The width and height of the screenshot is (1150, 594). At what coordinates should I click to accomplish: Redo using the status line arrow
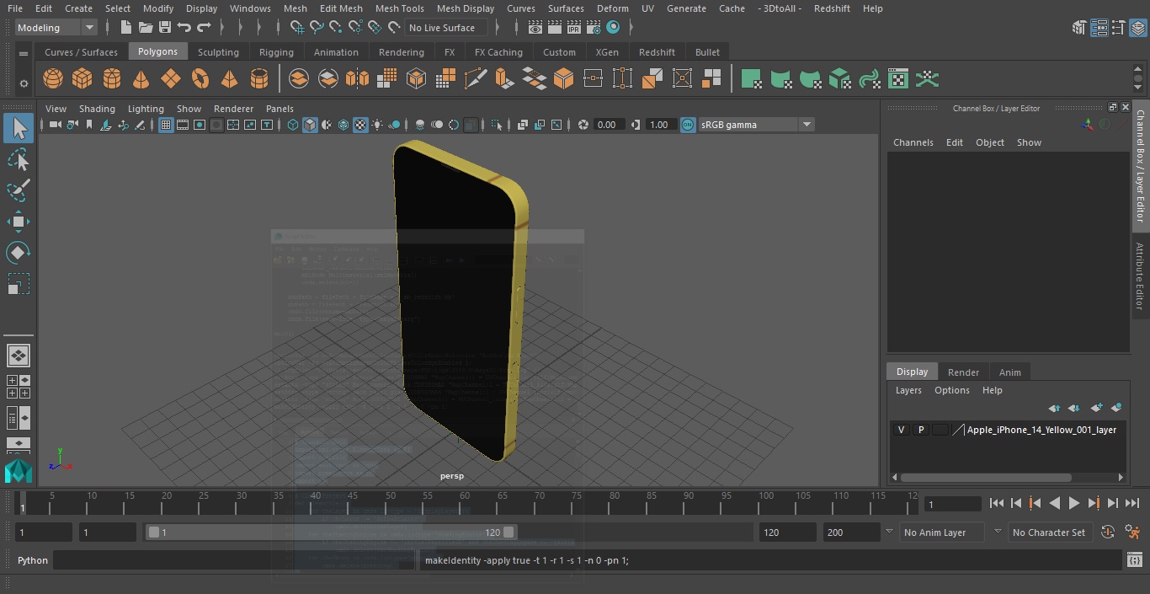pyautogui.click(x=204, y=28)
